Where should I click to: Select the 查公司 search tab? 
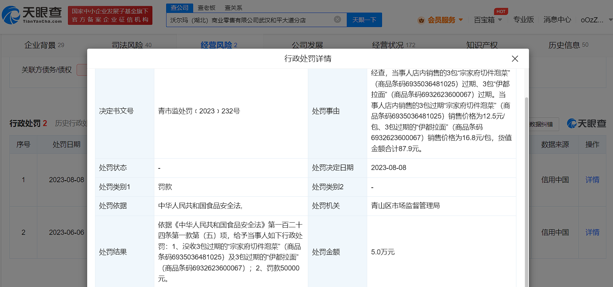pos(179,8)
